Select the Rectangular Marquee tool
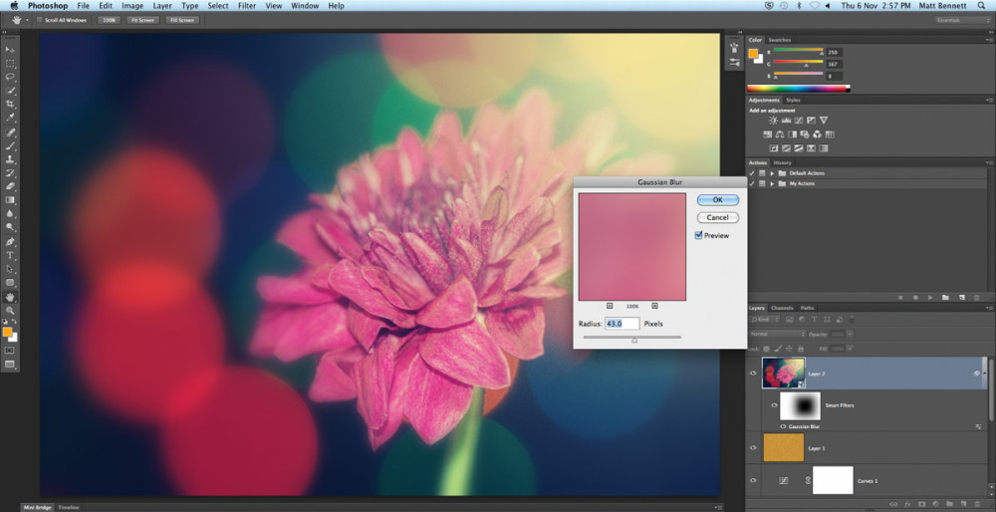This screenshot has width=996, height=512. pyautogui.click(x=10, y=64)
